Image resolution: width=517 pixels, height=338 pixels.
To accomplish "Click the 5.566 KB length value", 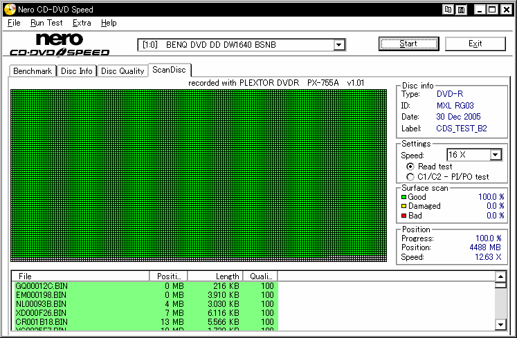I will click(224, 322).
